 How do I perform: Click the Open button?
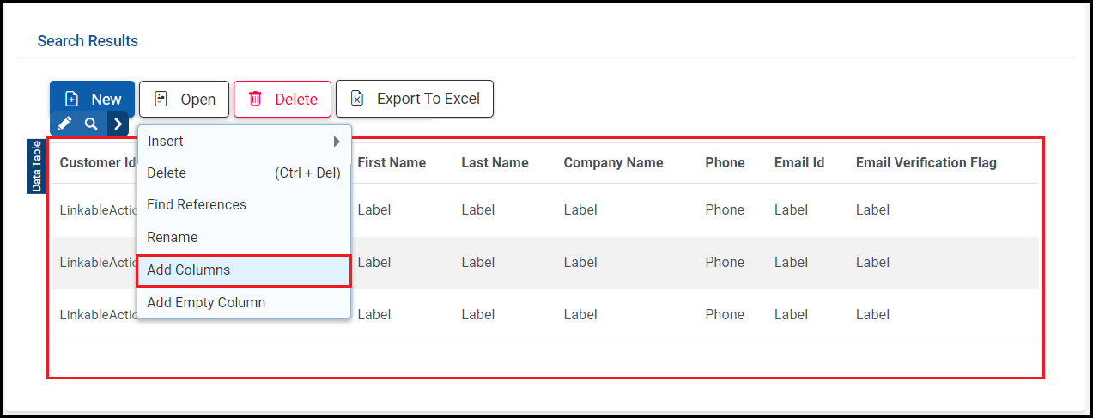[x=184, y=99]
